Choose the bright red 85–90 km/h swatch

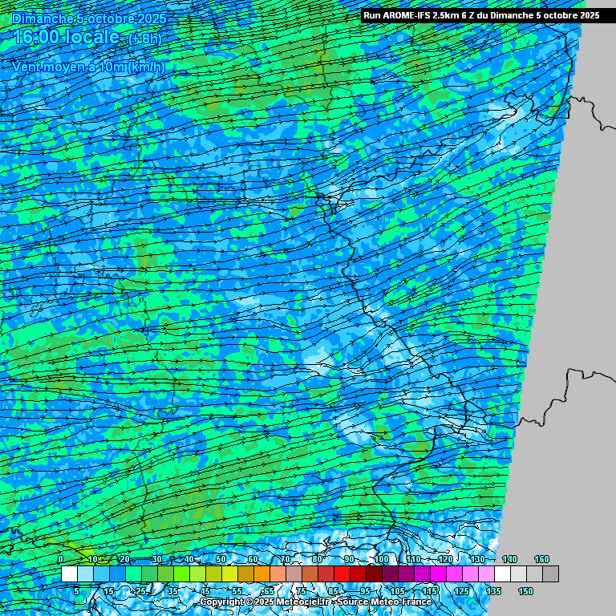tap(342, 573)
